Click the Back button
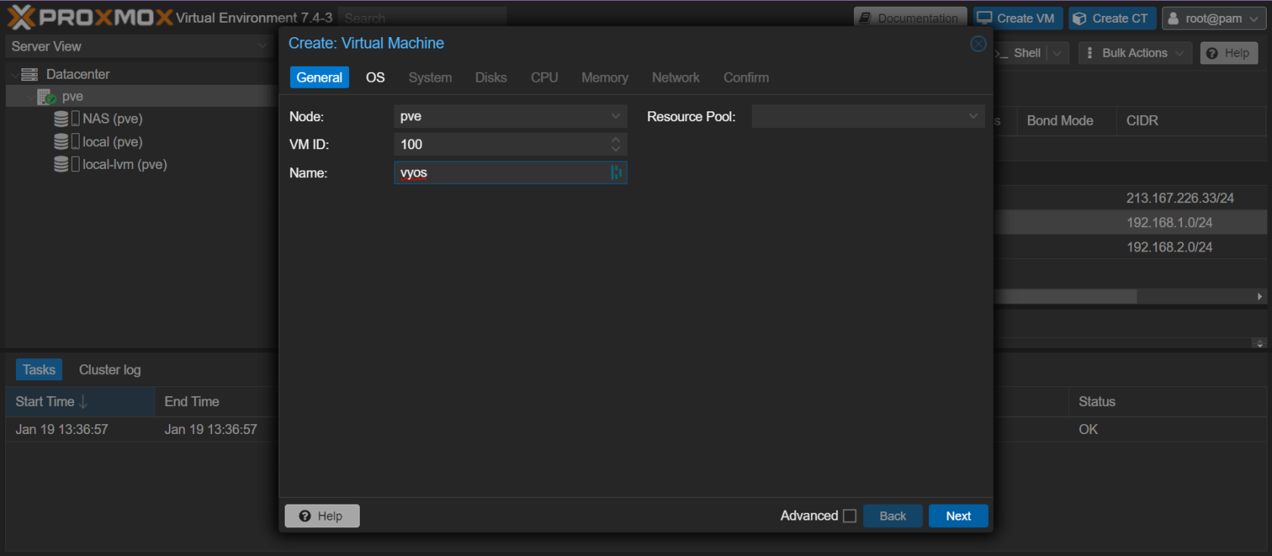This screenshot has height=556, width=1272. 893,516
